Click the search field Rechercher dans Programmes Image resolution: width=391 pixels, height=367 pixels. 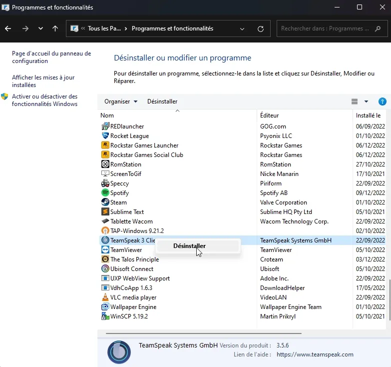(328, 29)
